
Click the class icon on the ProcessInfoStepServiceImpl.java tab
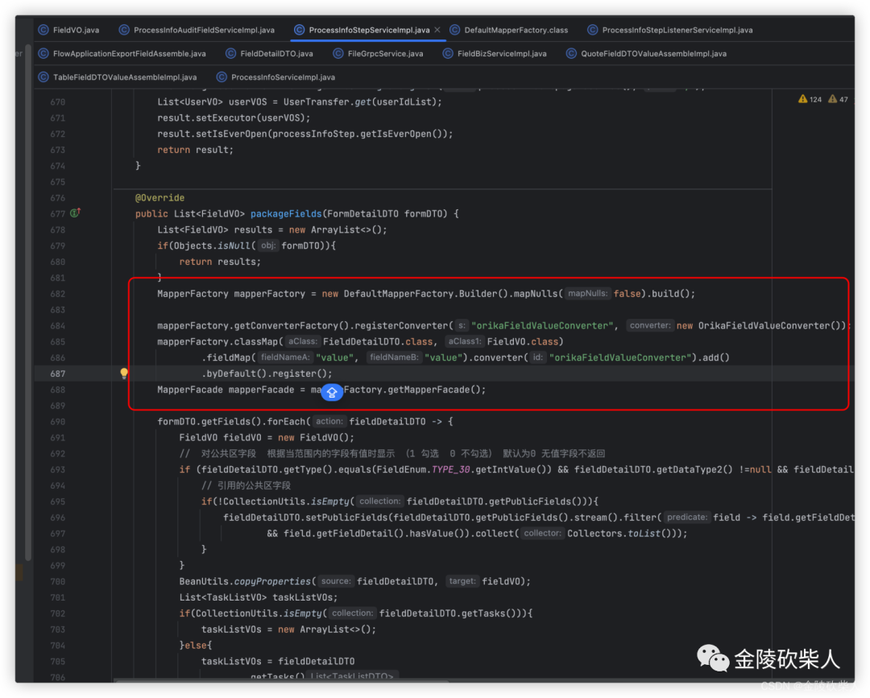click(299, 30)
